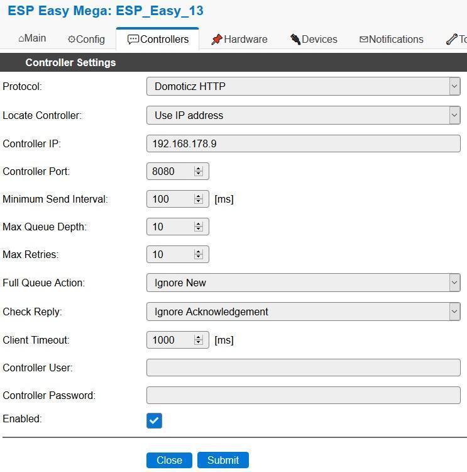The image size is (467, 472).
Task: Increase Max Queue Depth with up arrow
Action: (199, 224)
